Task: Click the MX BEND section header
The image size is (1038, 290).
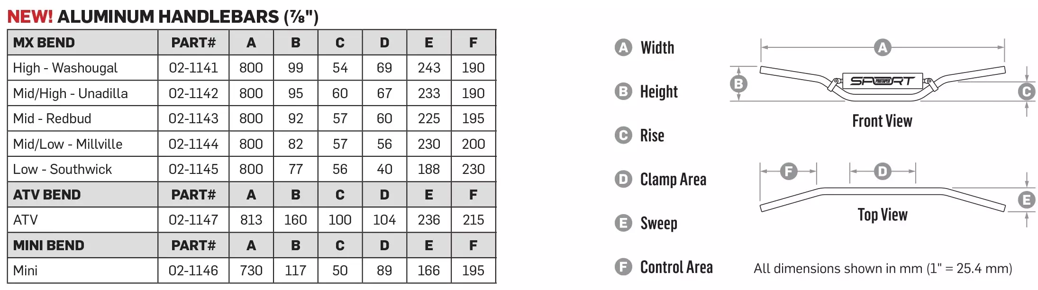Action: (44, 43)
